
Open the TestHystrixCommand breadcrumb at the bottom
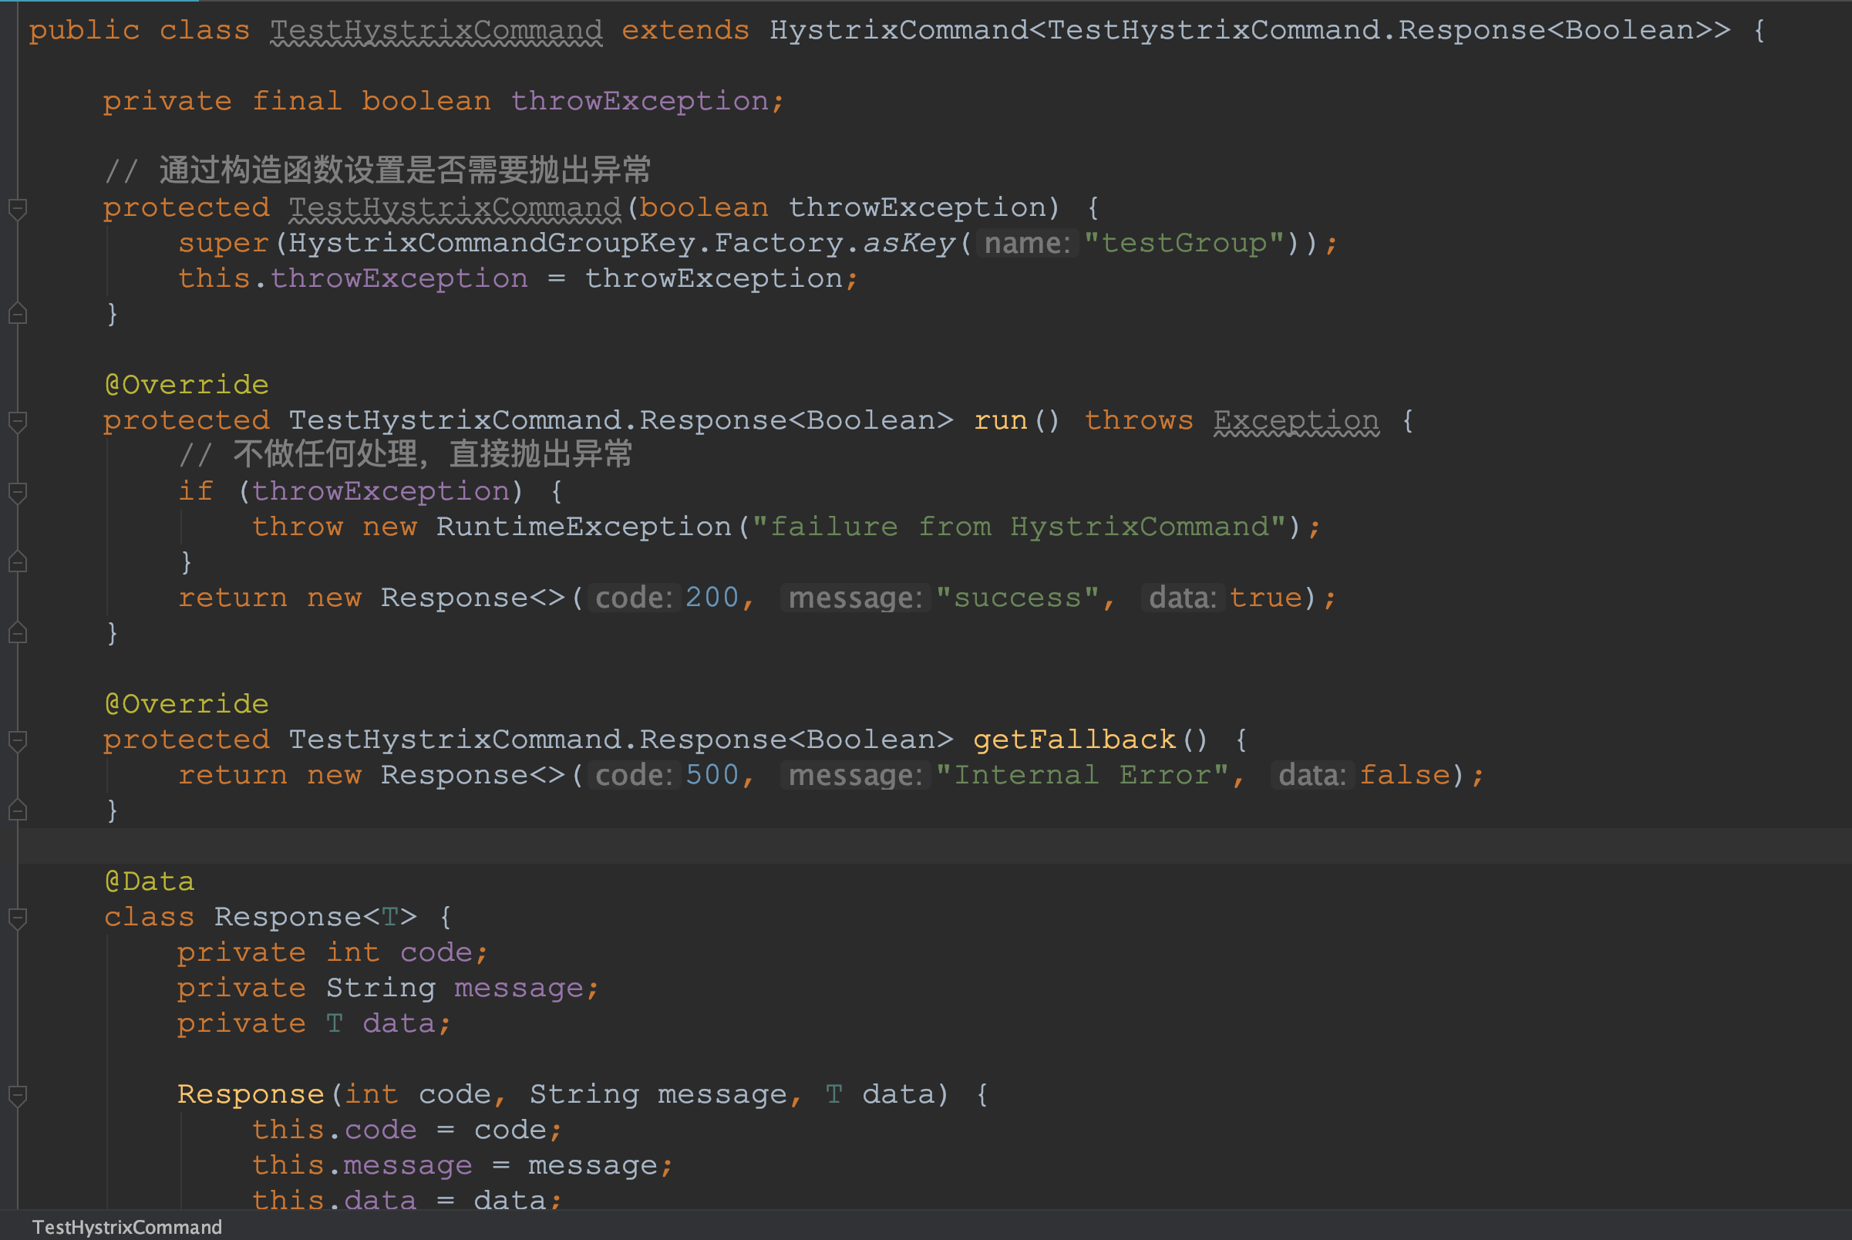coord(127,1227)
